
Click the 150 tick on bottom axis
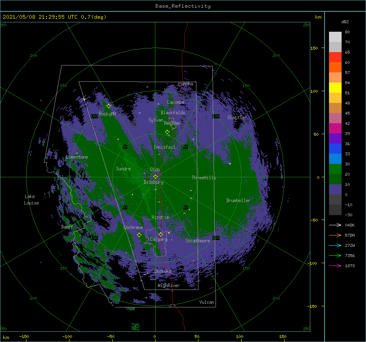pyautogui.click(x=283, y=336)
